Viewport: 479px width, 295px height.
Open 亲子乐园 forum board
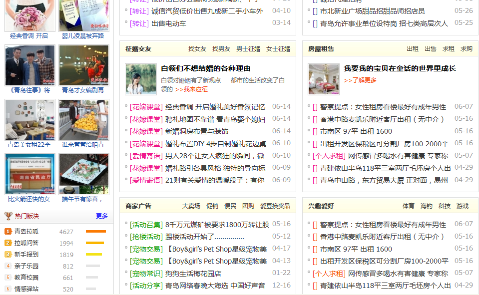[x=26, y=266]
